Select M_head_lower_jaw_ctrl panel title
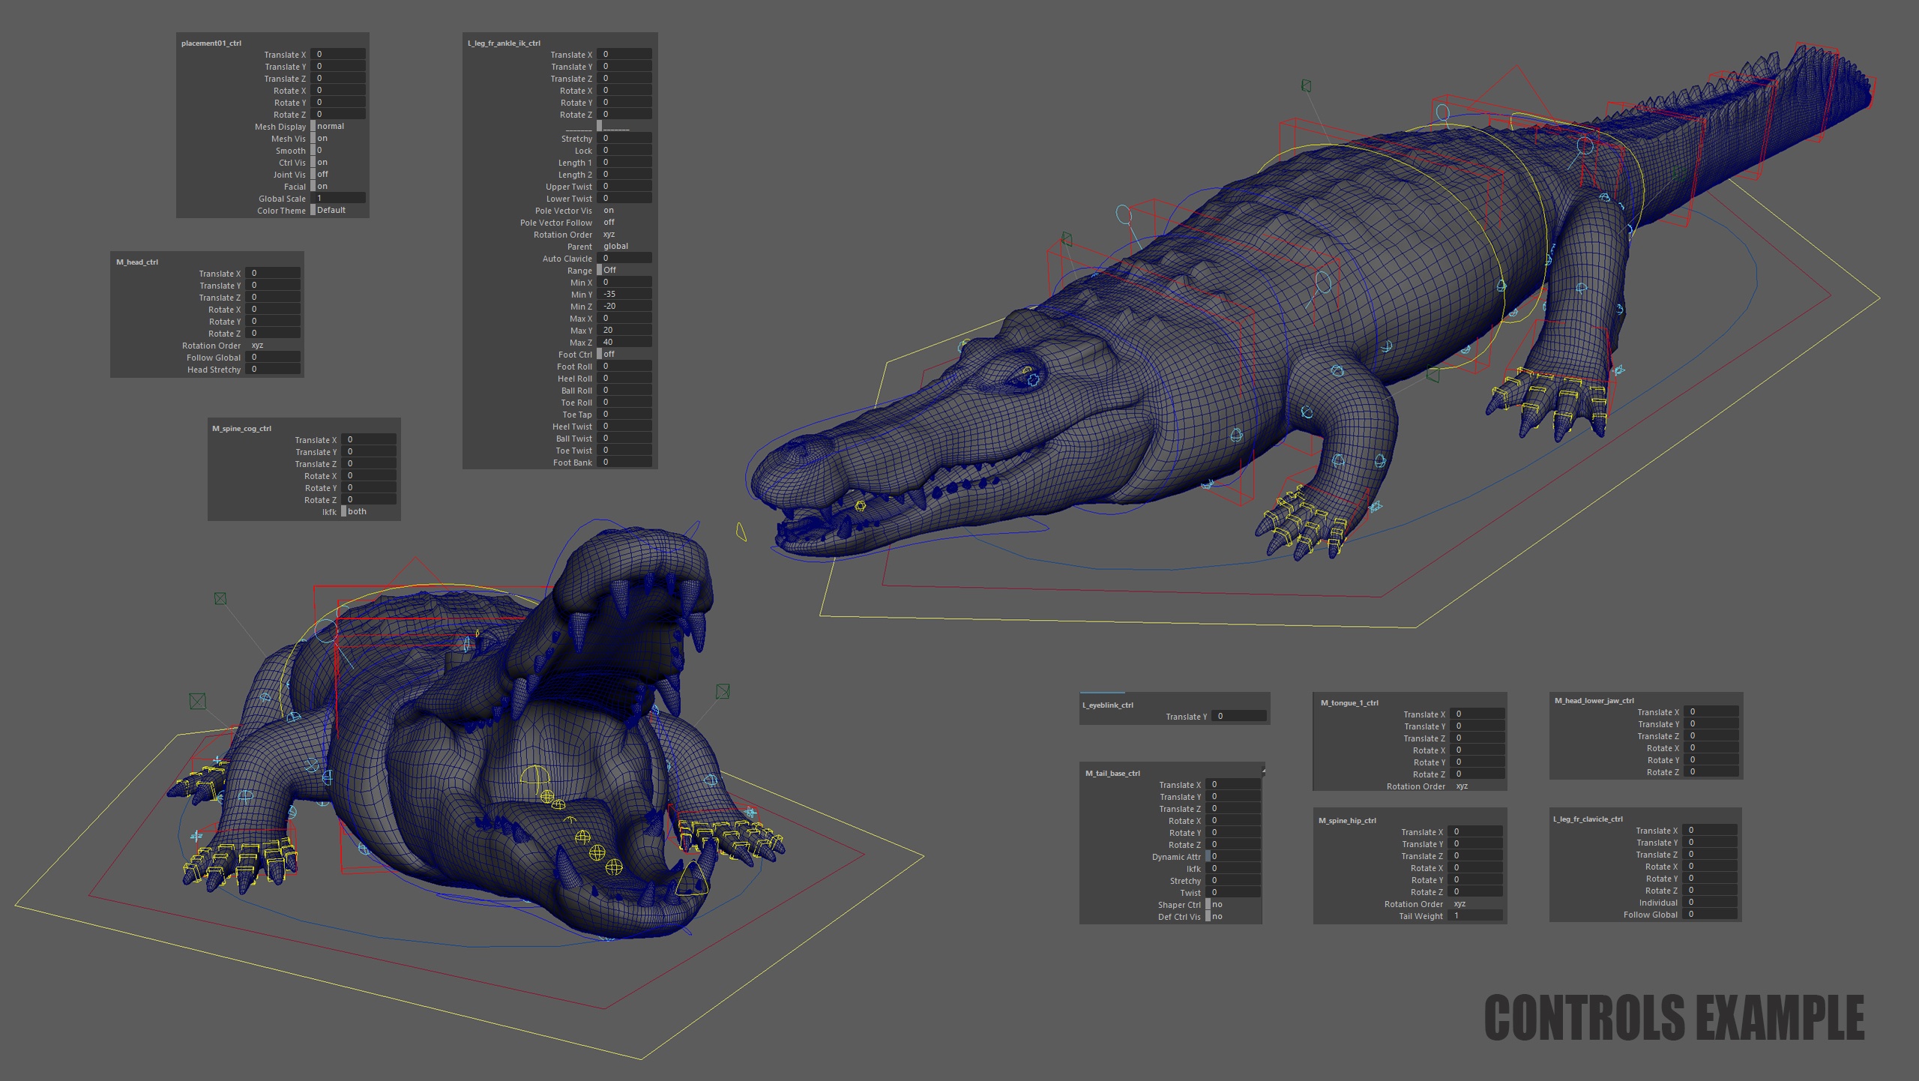Screen dimensions: 1919x1081 (x=1594, y=701)
